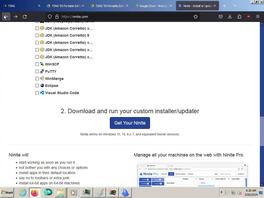Check the WinSCP checkbox

click(x=37, y=64)
